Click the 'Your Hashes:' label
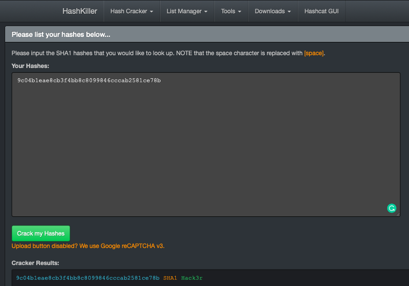This screenshot has height=286, width=409. [30, 66]
